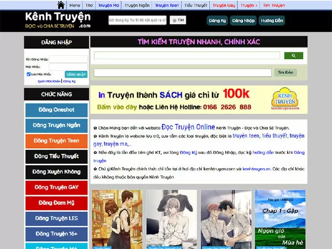
Task: Open the truyện teen link in welcome text
Action: [x=246, y=136]
